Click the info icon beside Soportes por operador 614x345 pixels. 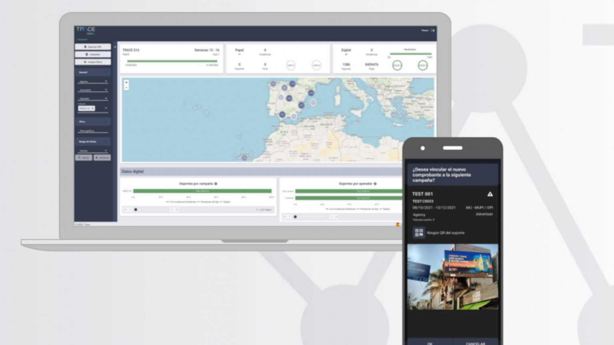[375, 184]
